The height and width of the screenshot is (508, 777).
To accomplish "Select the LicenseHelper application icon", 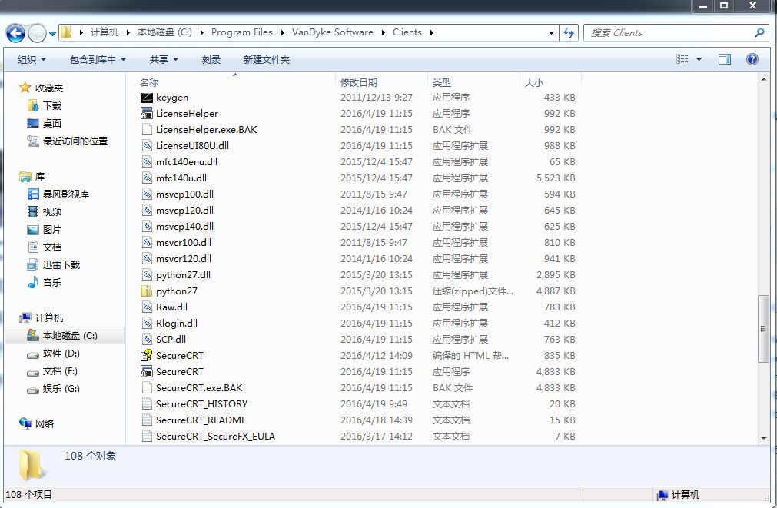I will click(147, 114).
